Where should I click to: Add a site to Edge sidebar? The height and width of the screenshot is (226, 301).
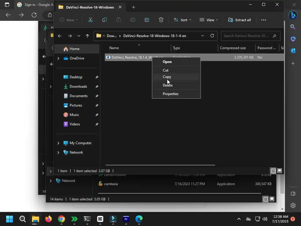point(293,64)
